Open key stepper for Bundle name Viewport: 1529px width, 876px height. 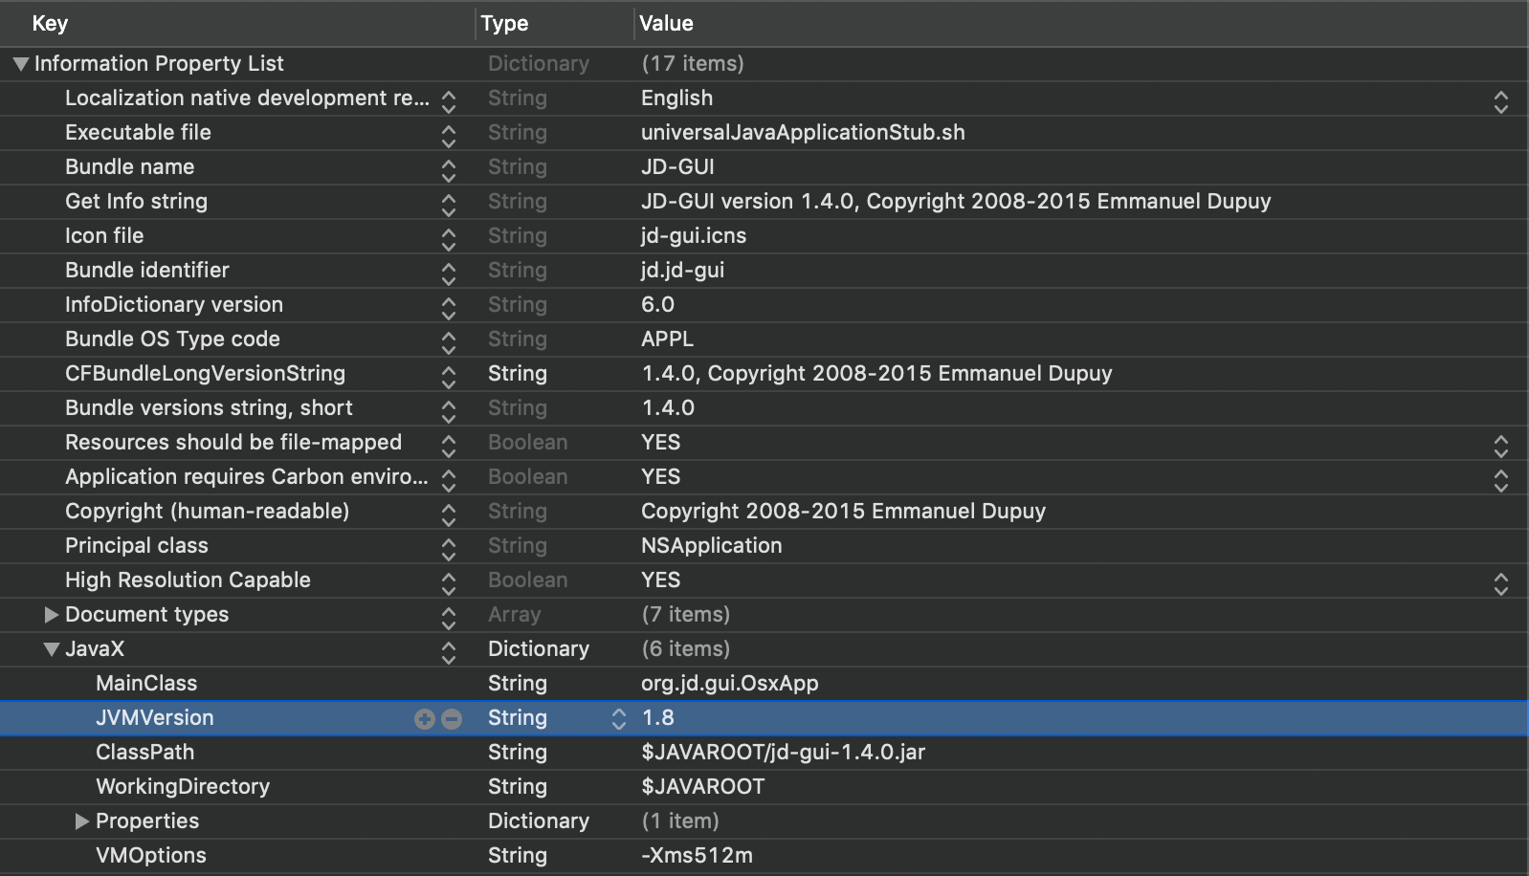coord(449,171)
